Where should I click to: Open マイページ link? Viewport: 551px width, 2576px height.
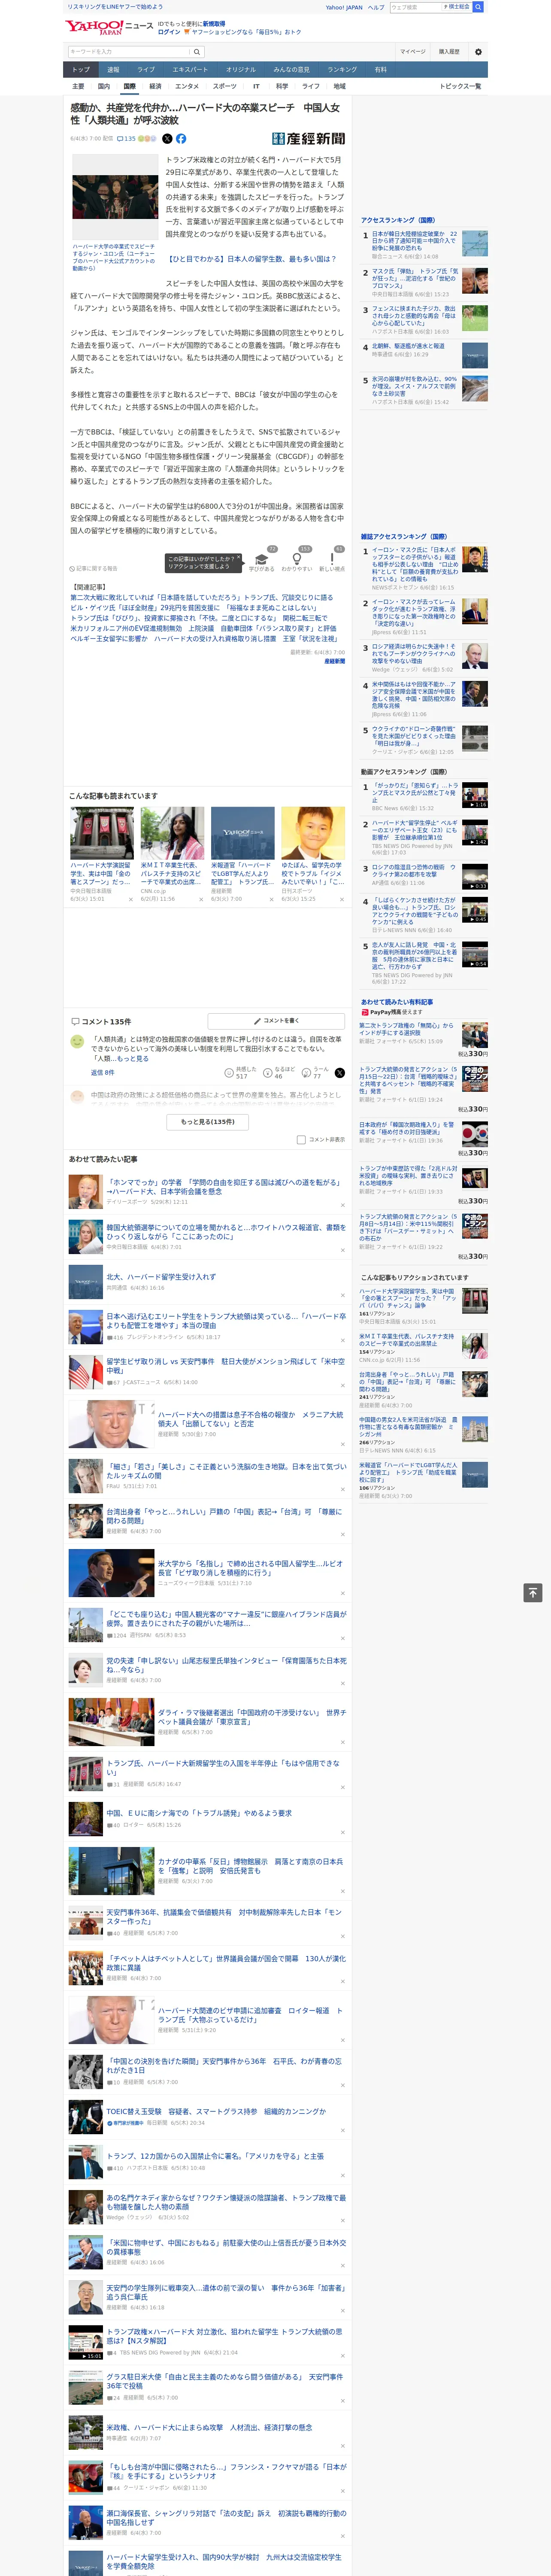click(412, 51)
